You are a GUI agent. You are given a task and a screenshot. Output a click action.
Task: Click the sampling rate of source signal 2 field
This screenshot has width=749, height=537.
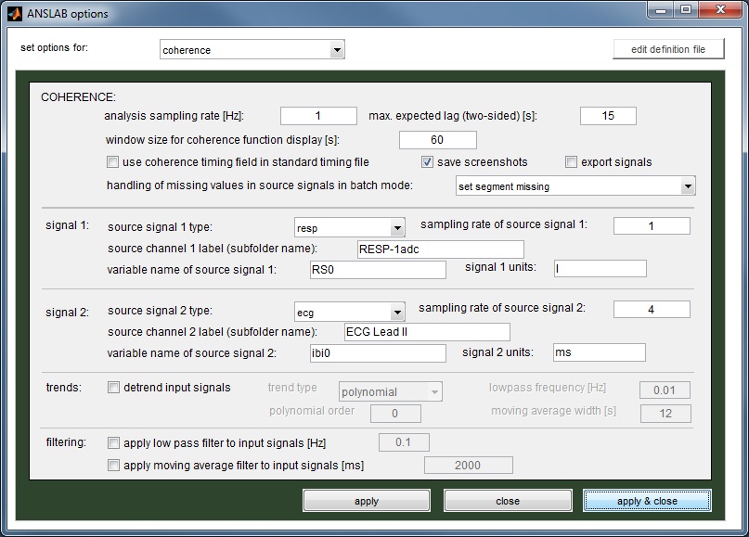click(652, 310)
